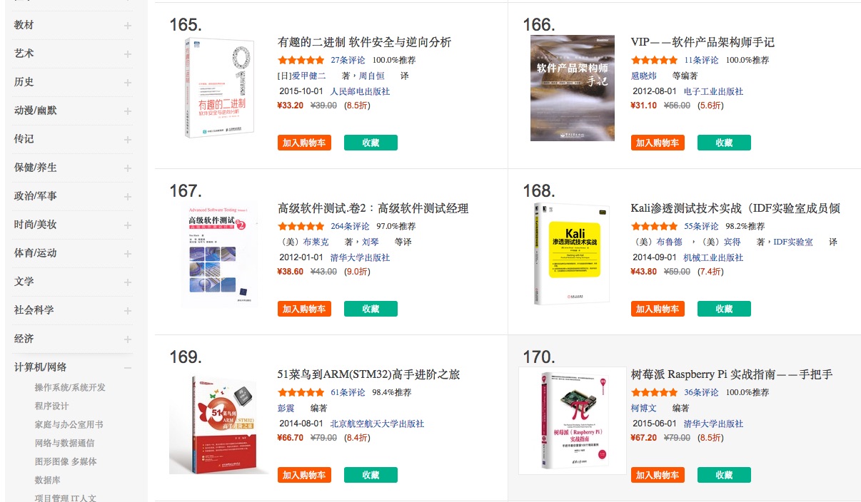Expand the 教材 category plus icon

128,25
